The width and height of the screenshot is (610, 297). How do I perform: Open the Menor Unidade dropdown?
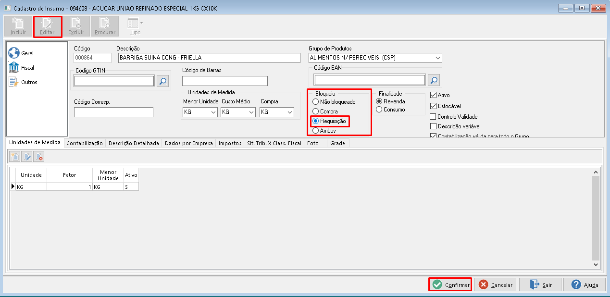tap(213, 112)
